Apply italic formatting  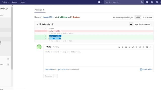(x=123, y=47)
